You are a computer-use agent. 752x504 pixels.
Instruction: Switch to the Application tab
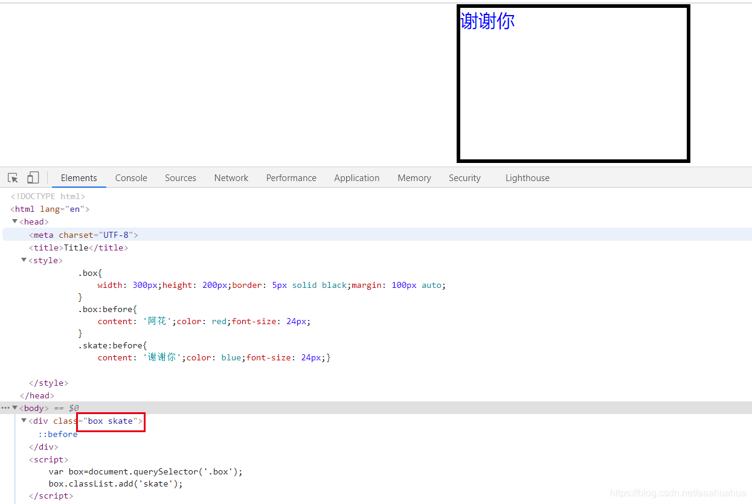click(x=357, y=178)
